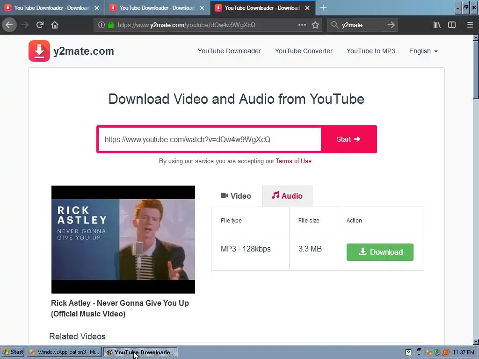Image resolution: width=479 pixels, height=359 pixels.
Task: Switch to WindowsApplication3 taskbar window
Action: pyautogui.click(x=64, y=352)
